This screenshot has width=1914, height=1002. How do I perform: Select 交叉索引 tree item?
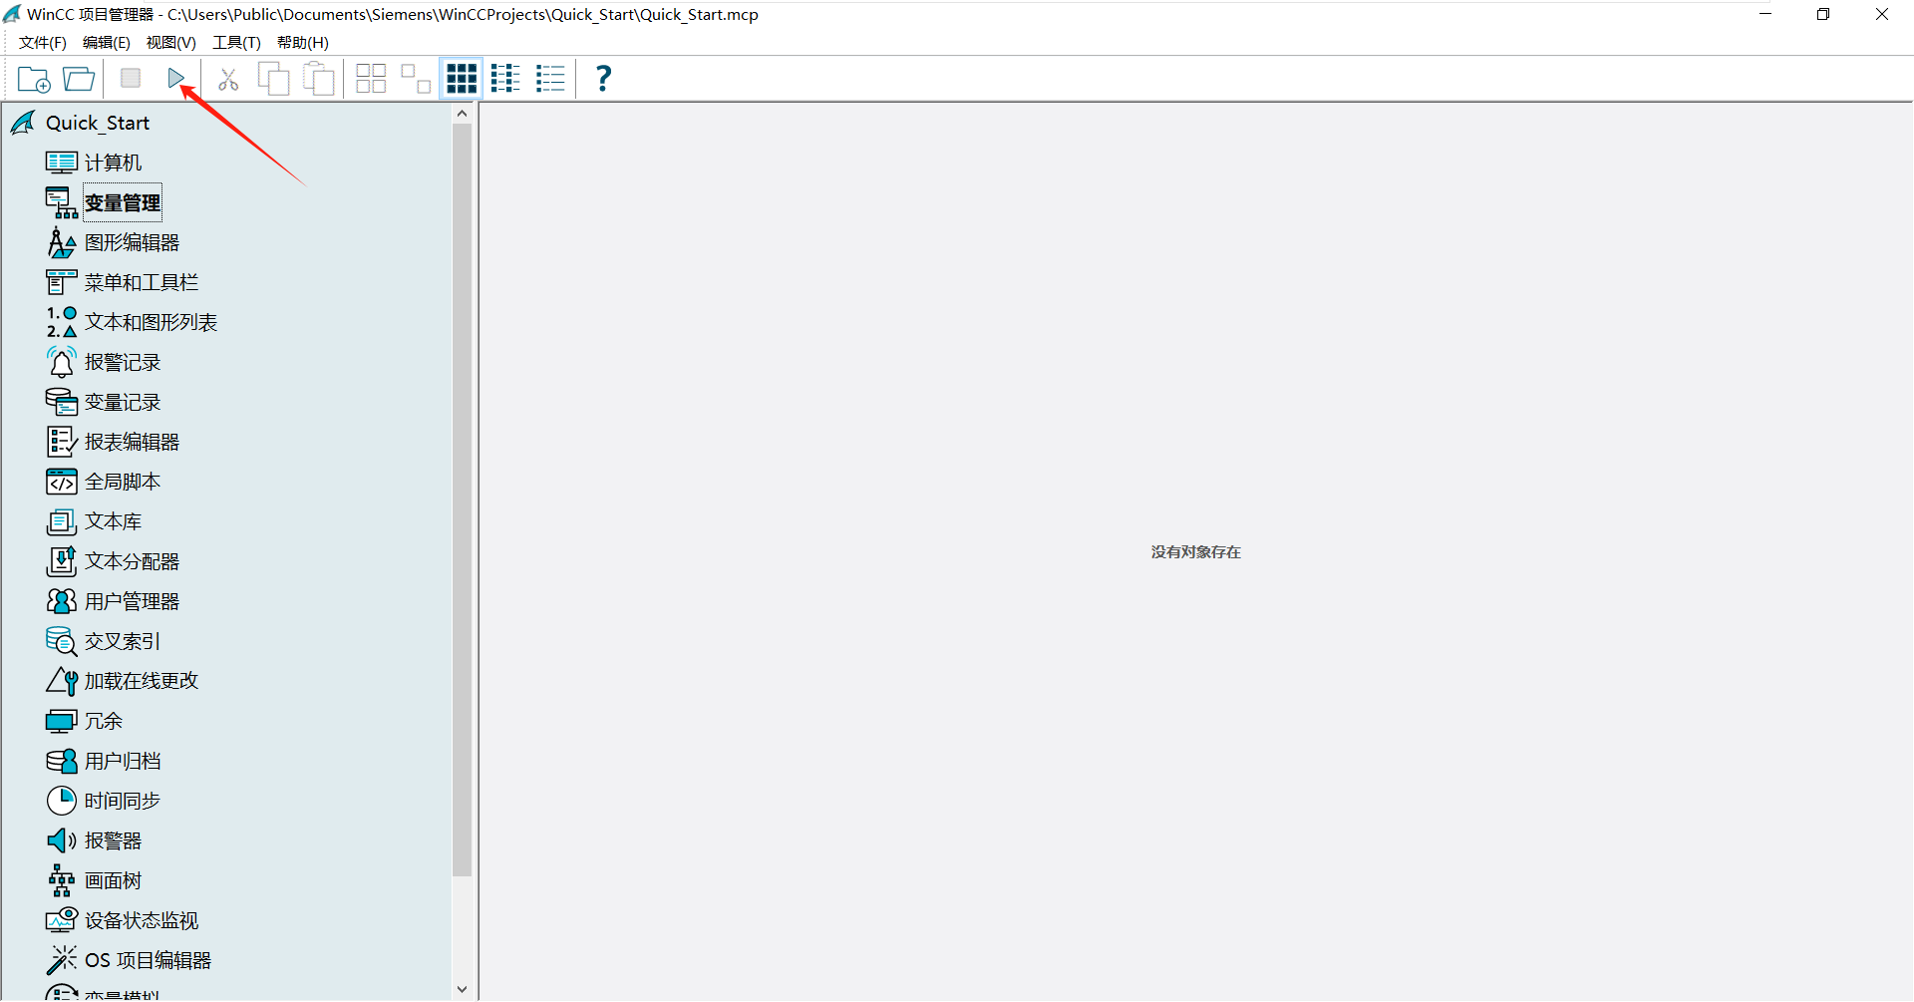pos(123,641)
